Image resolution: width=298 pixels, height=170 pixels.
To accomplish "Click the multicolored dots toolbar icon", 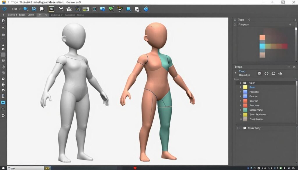I will tap(120, 9).
